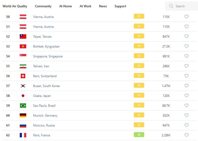This screenshot has height=141, width=198.
Task: Click the Brazil flag icon
Action: click(23, 105)
